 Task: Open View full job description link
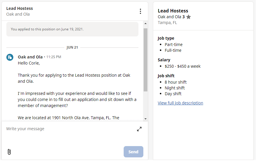[x=180, y=103]
